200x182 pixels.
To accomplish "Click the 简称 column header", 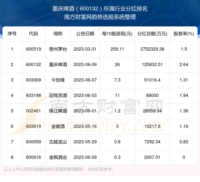I will tap(58, 34).
